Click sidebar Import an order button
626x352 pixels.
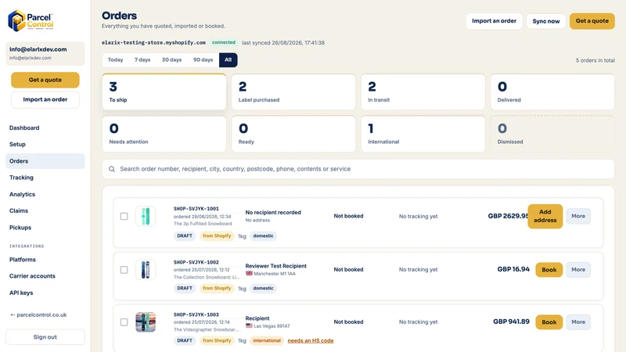pos(45,99)
